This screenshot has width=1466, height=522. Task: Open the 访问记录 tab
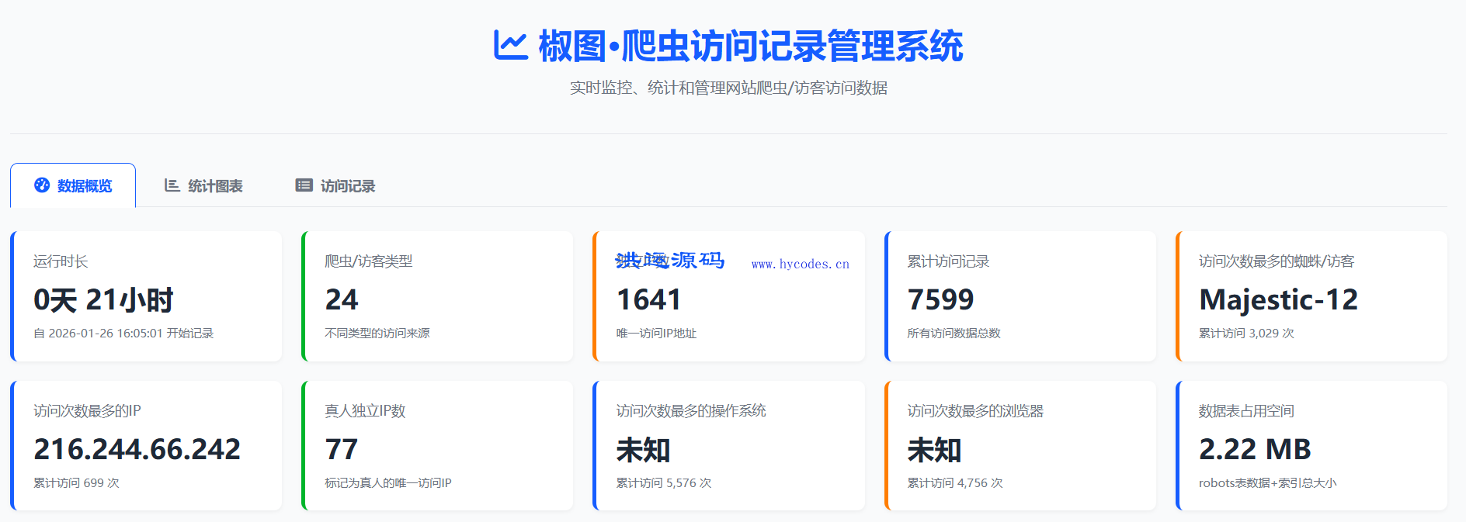coord(335,185)
